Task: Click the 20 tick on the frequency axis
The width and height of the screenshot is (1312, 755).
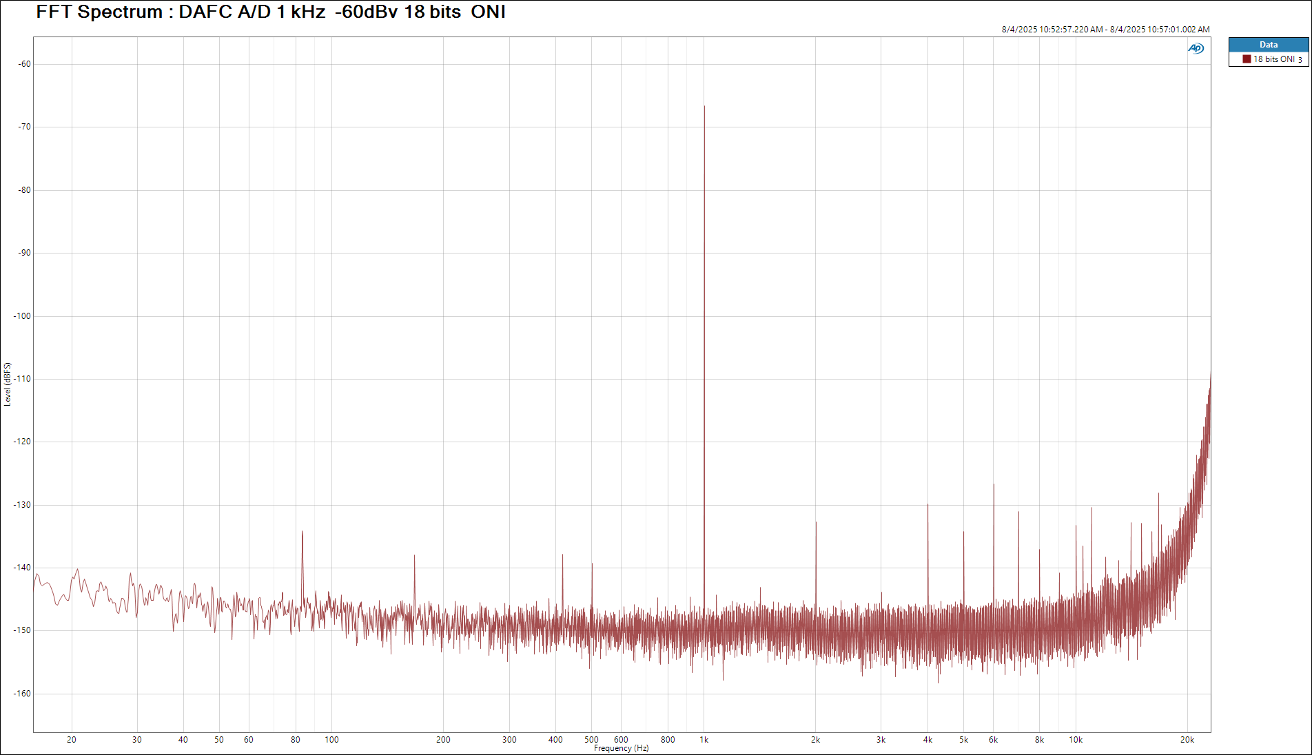Action: 72,740
